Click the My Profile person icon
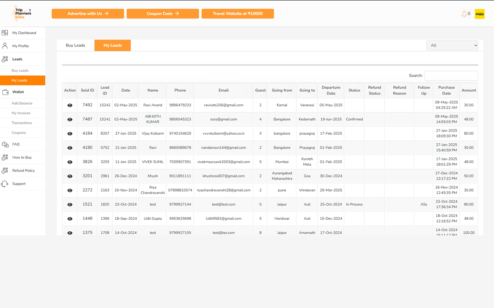The width and height of the screenshot is (494, 308). click(5, 46)
